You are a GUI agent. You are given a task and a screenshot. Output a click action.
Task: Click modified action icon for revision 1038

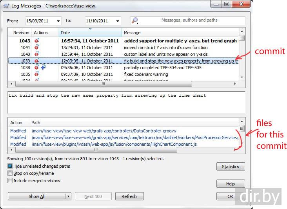(37, 67)
